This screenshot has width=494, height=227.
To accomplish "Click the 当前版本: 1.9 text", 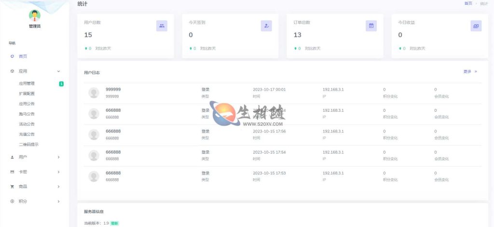I will pyautogui.click(x=96, y=223).
